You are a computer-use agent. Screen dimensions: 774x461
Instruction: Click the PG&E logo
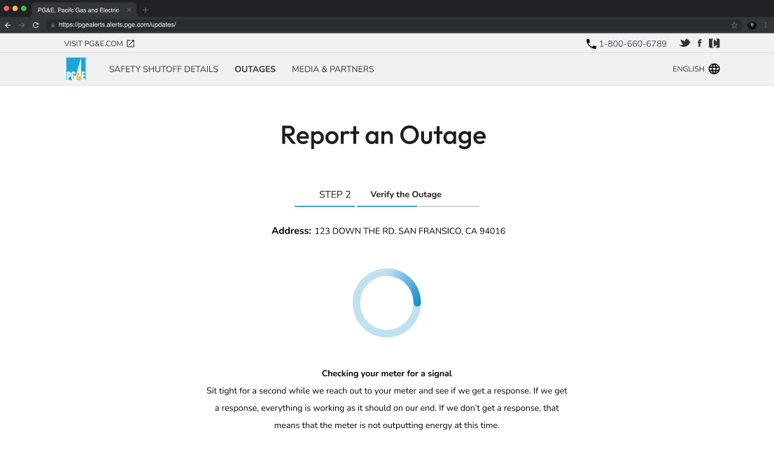76,69
